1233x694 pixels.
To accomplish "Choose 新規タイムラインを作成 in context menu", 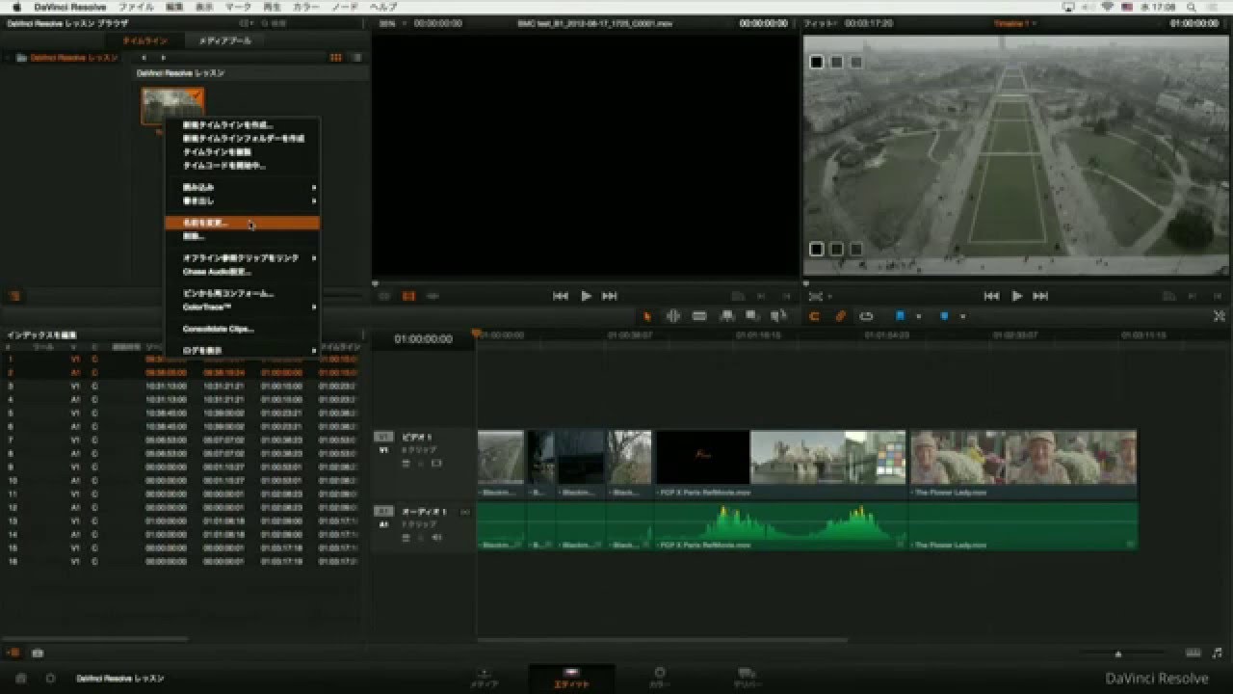I will click(x=243, y=124).
